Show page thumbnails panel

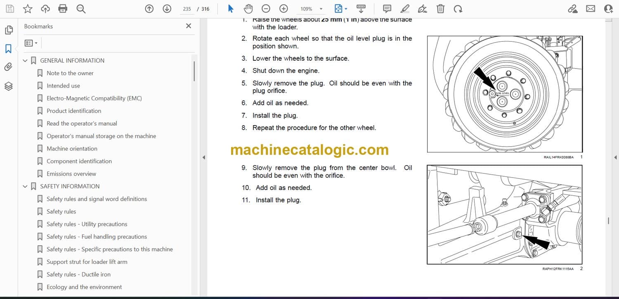click(9, 30)
